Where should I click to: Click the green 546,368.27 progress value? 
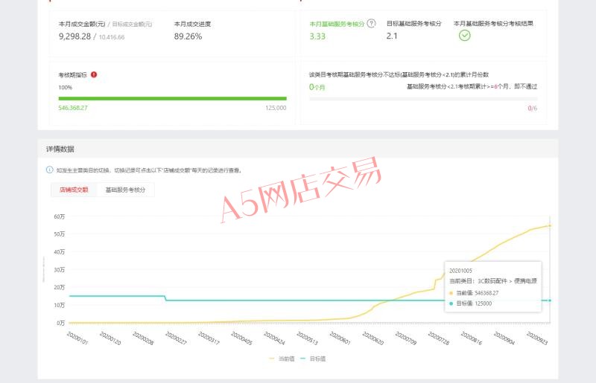(x=73, y=108)
